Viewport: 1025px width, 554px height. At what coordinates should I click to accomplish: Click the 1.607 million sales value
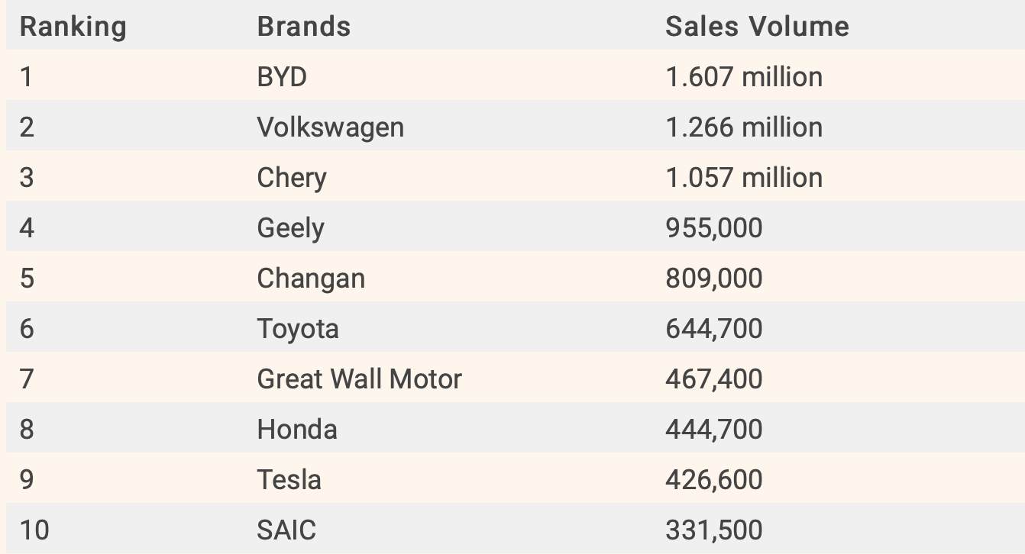[743, 77]
